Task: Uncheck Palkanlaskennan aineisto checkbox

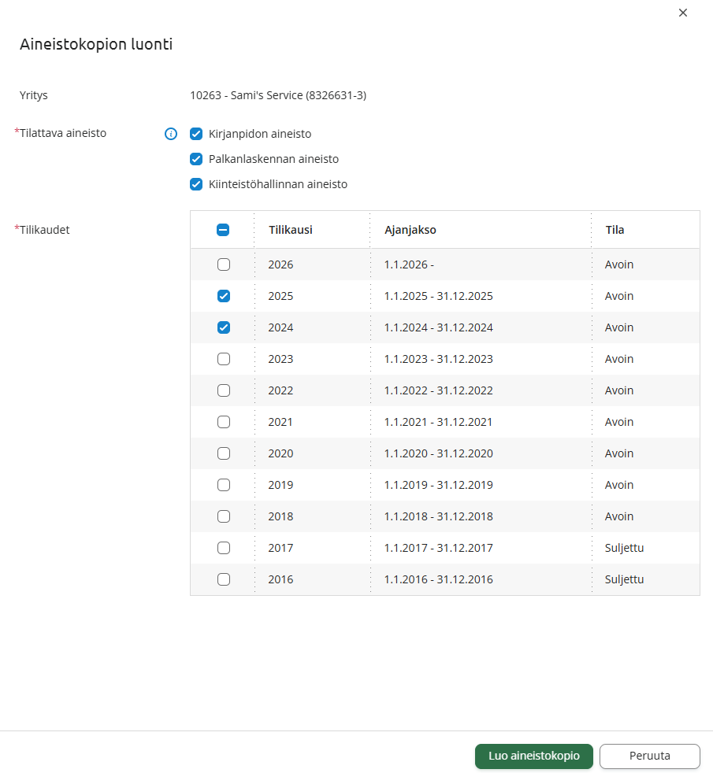Action: coord(196,159)
